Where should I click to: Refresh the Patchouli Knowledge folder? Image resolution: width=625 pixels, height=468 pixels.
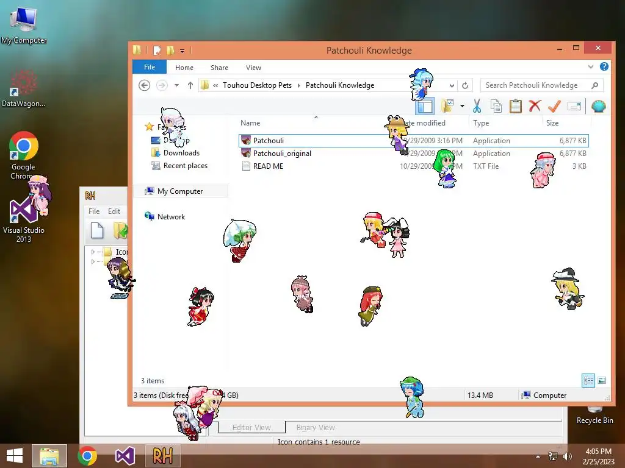click(x=464, y=85)
